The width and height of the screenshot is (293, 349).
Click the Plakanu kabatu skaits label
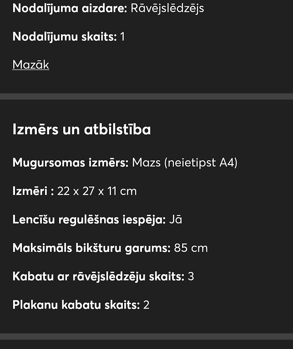pos(76,305)
